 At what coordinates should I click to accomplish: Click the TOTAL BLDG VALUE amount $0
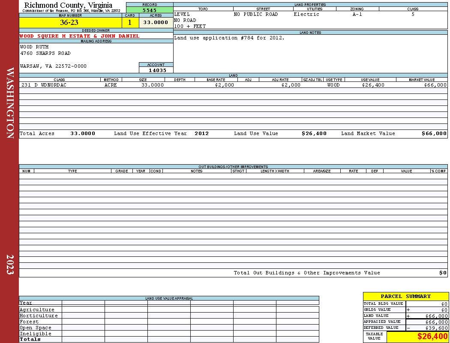pos(444,304)
